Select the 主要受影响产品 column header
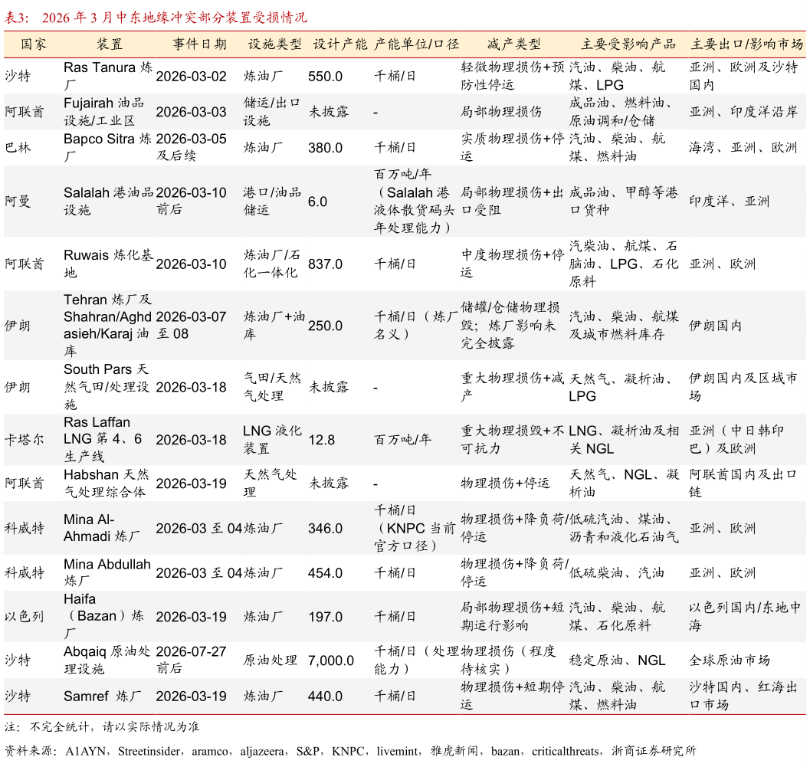810x767 pixels. [x=628, y=44]
